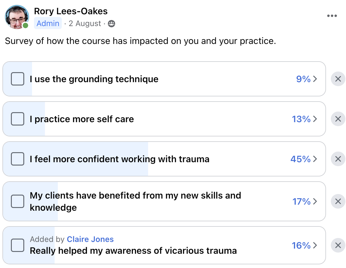
Task: Check the 'My clients have benefited' checkbox
Action: tap(18, 201)
